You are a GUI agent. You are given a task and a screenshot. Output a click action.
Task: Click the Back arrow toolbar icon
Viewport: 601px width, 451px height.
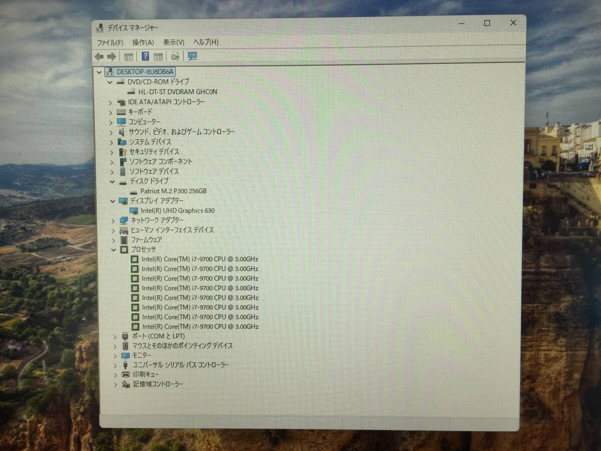[99, 57]
